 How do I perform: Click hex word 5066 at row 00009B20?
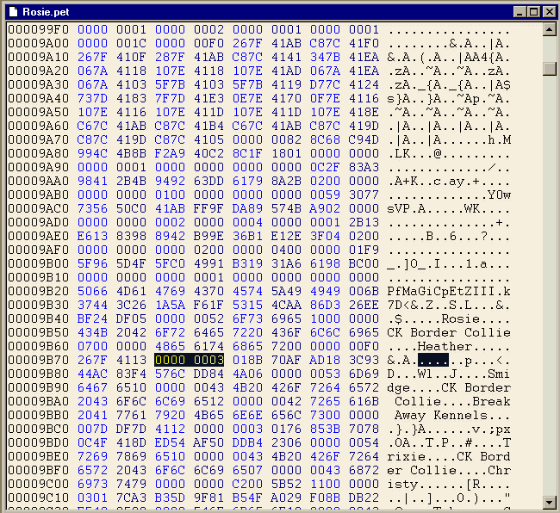91,291
